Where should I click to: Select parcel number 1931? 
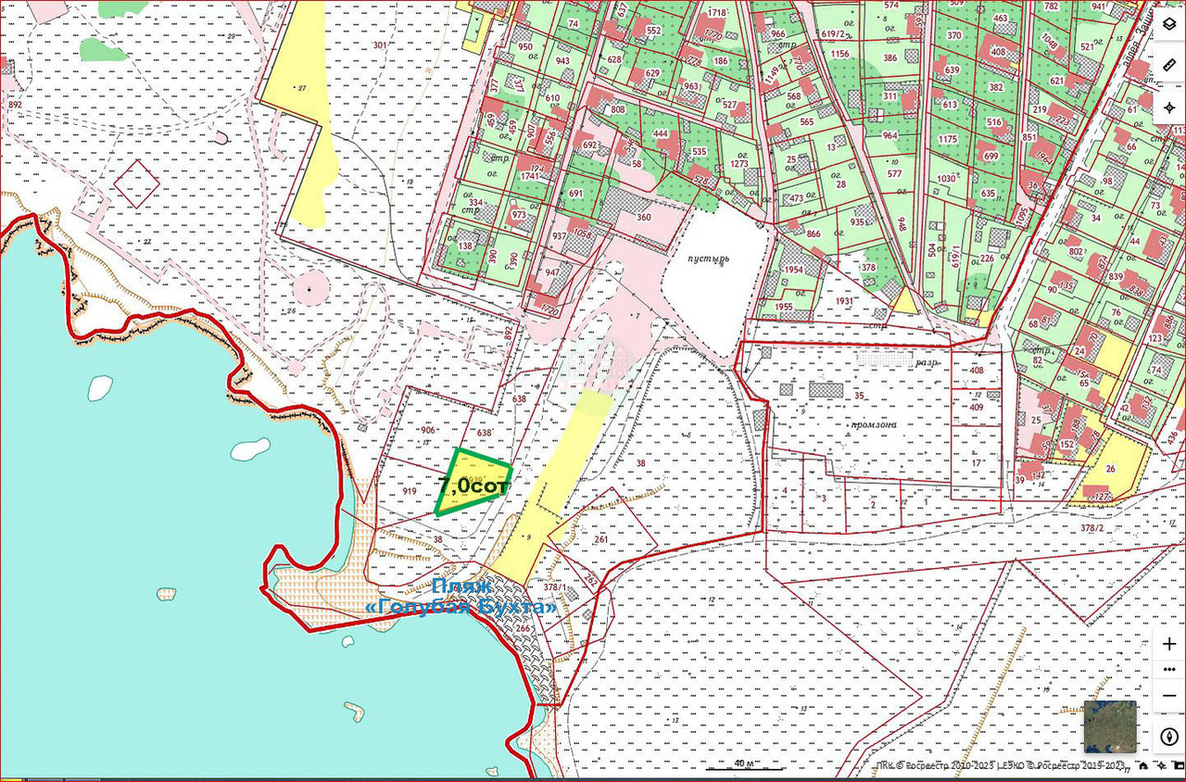click(x=843, y=301)
